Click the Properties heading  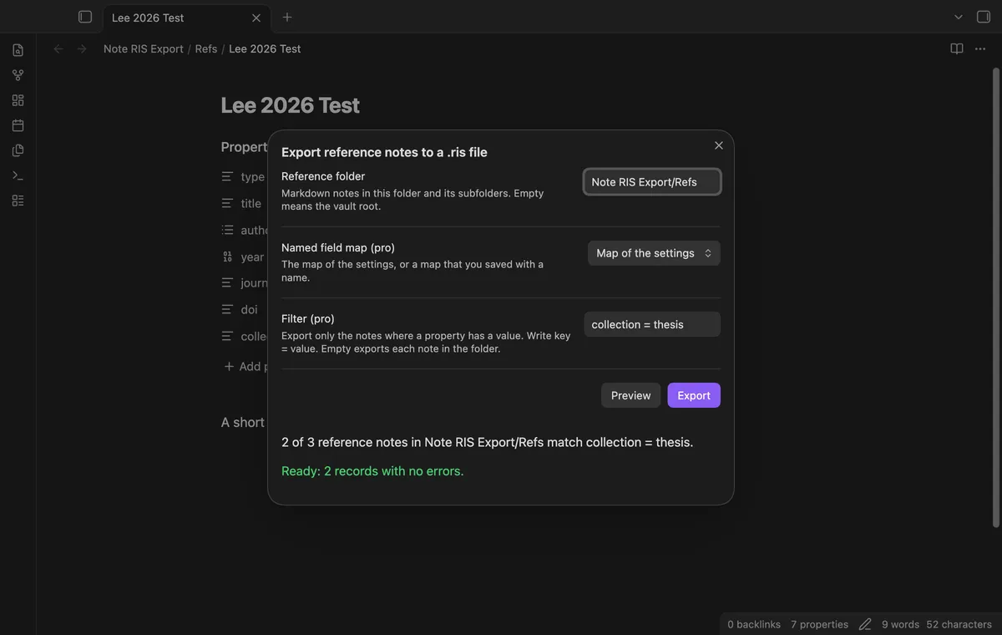click(244, 147)
